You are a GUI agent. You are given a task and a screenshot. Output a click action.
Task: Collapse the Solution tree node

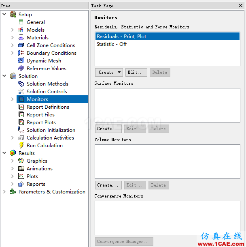click(x=4, y=76)
